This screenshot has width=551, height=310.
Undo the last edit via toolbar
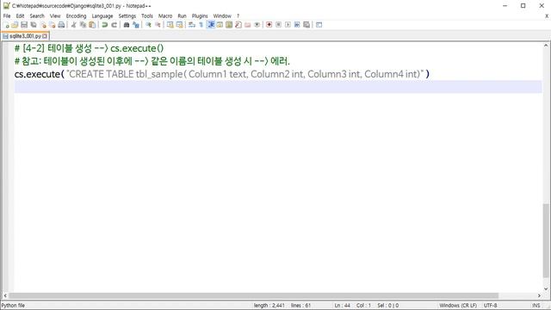click(x=104, y=25)
